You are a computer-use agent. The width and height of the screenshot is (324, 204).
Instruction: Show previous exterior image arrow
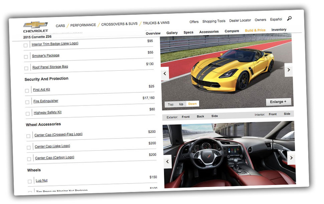[165, 74]
